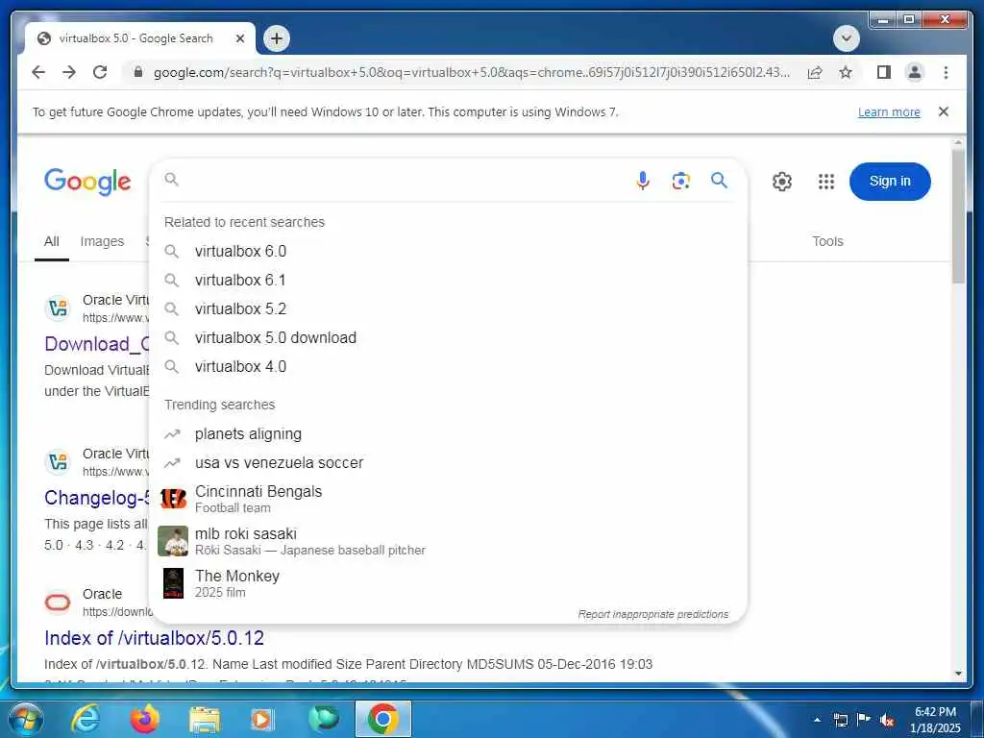
Task: Toggle Chrome side panel icon
Action: (884, 72)
